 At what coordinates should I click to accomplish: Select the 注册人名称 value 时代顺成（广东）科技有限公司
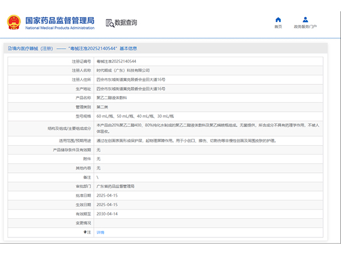pos(123,70)
